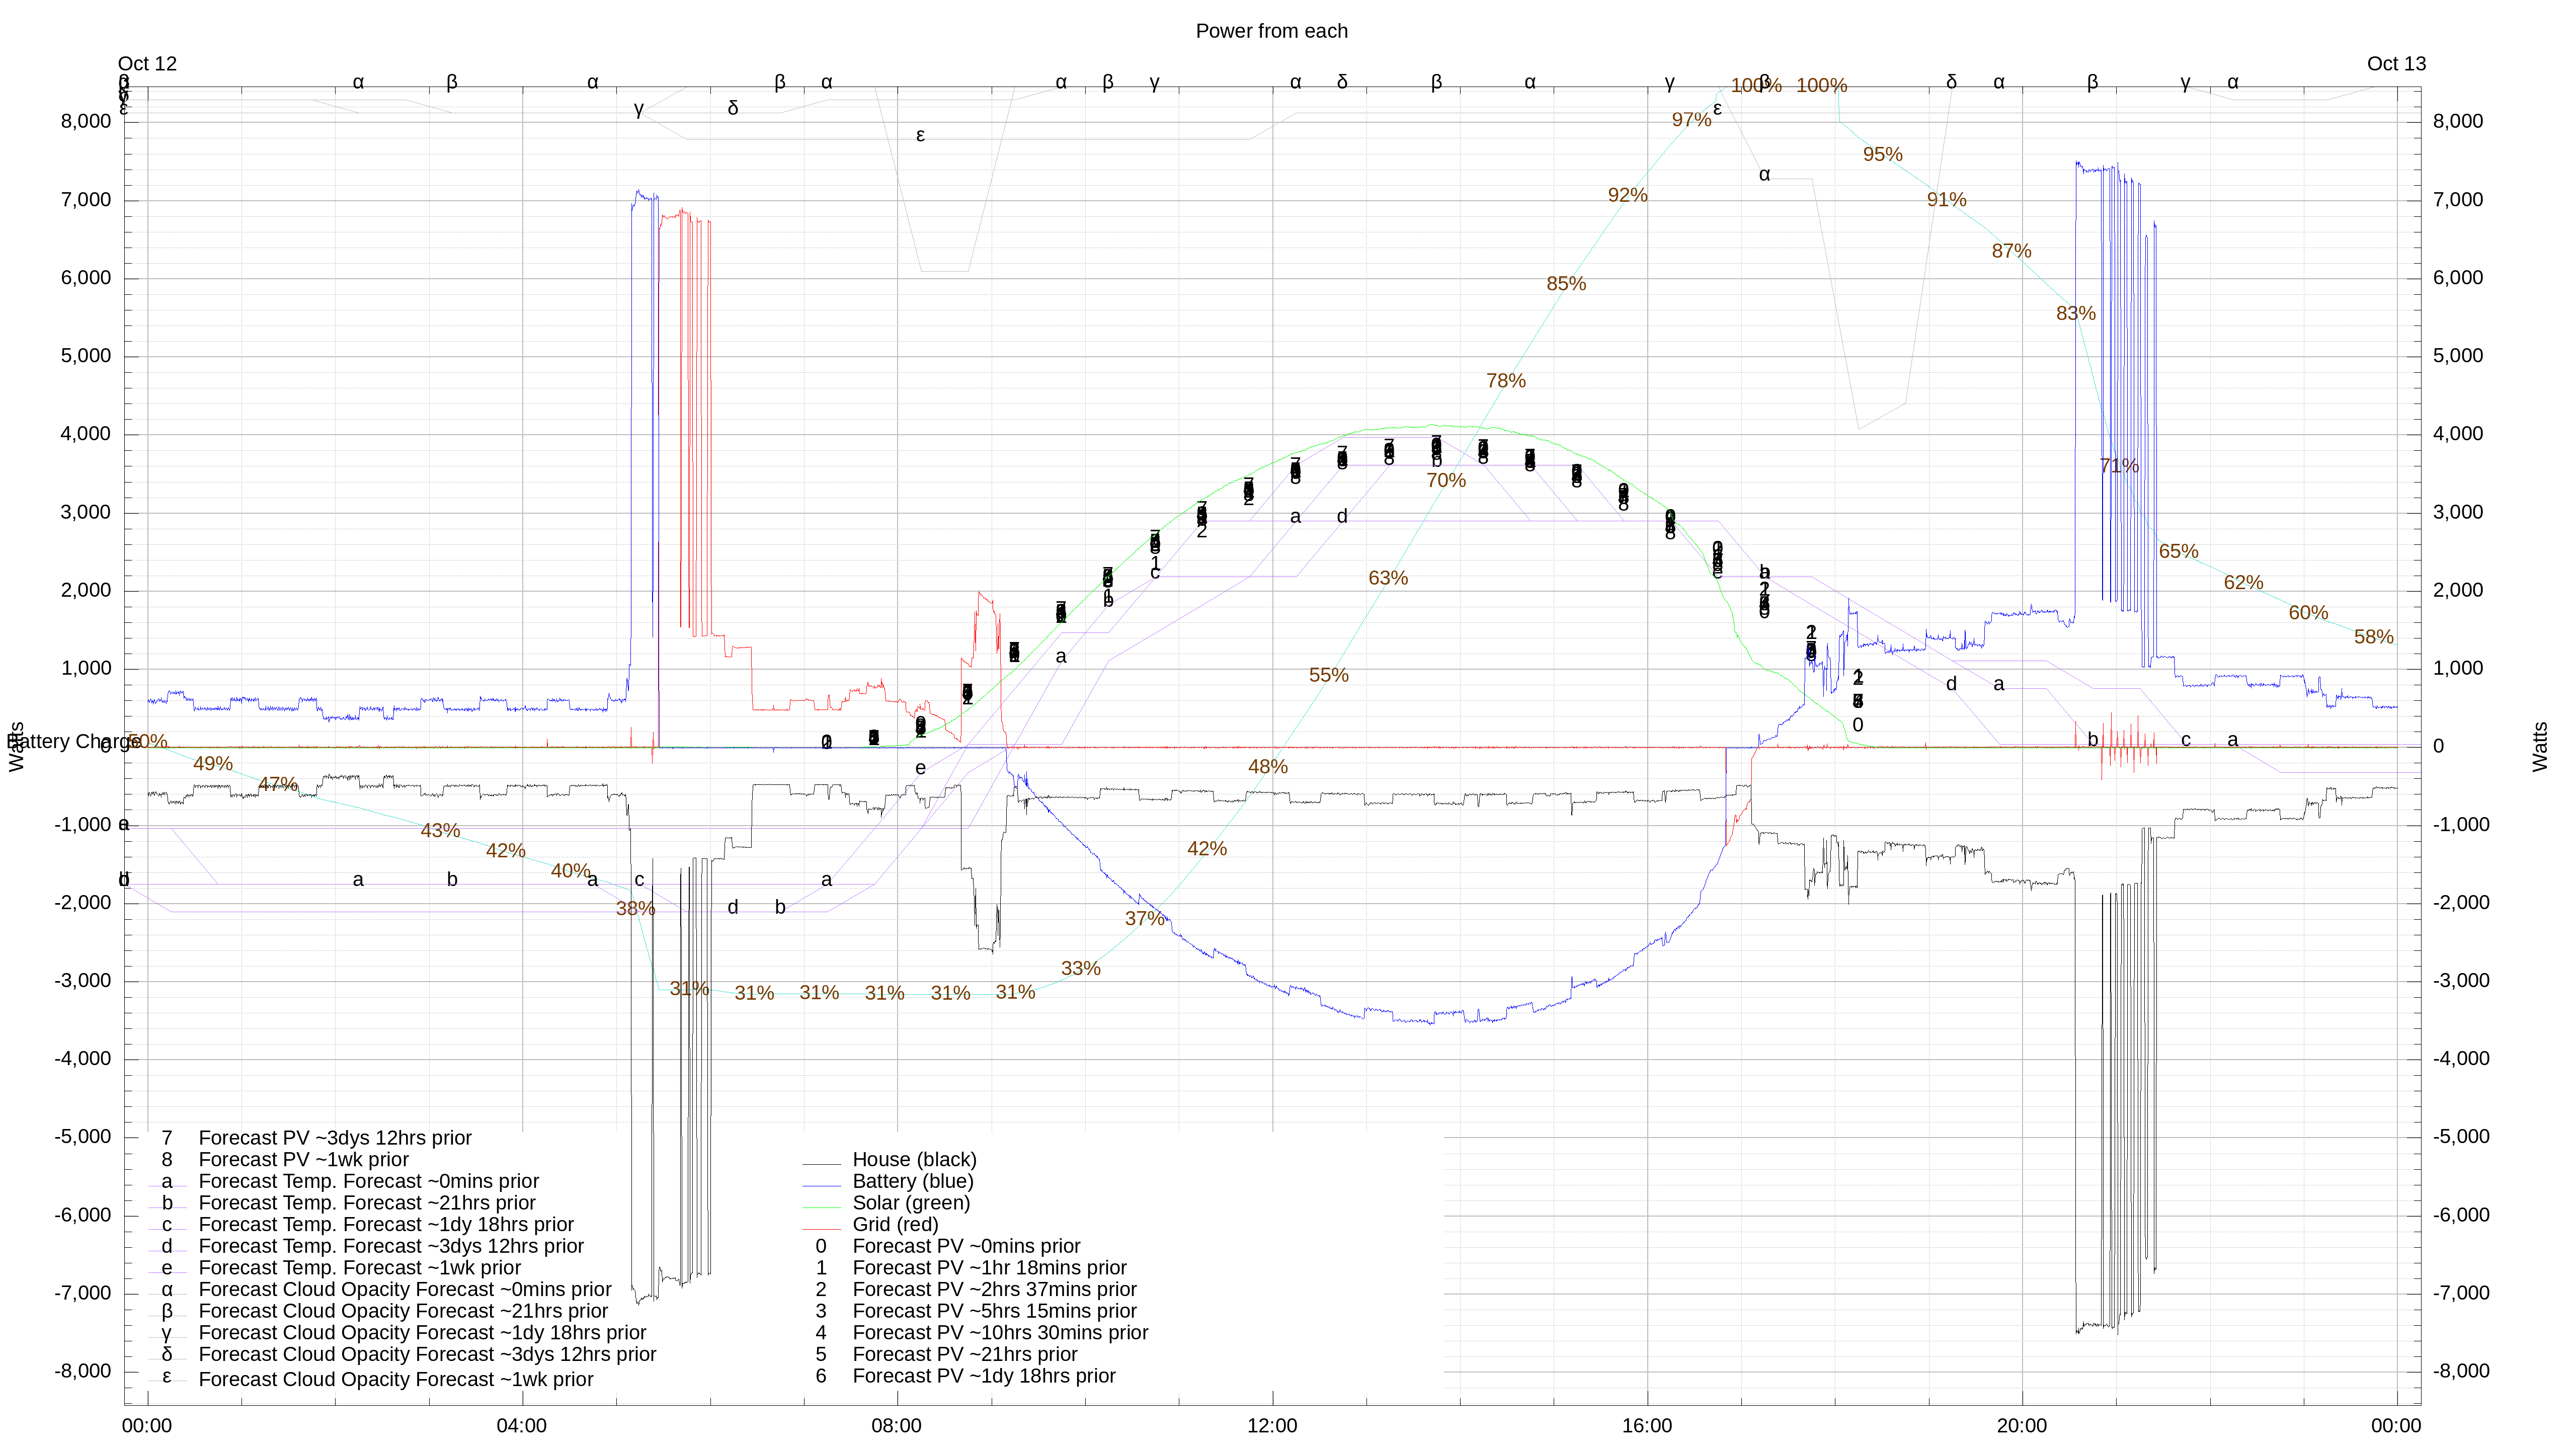The height and width of the screenshot is (1449, 2576).
Task: Select legend item 'Forecast PV ~1hr 18mins prior'
Action: tap(989, 1268)
